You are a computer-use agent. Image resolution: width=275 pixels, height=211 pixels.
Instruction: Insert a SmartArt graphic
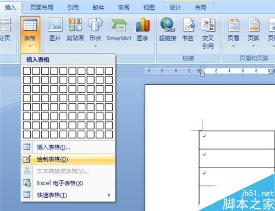(119, 29)
